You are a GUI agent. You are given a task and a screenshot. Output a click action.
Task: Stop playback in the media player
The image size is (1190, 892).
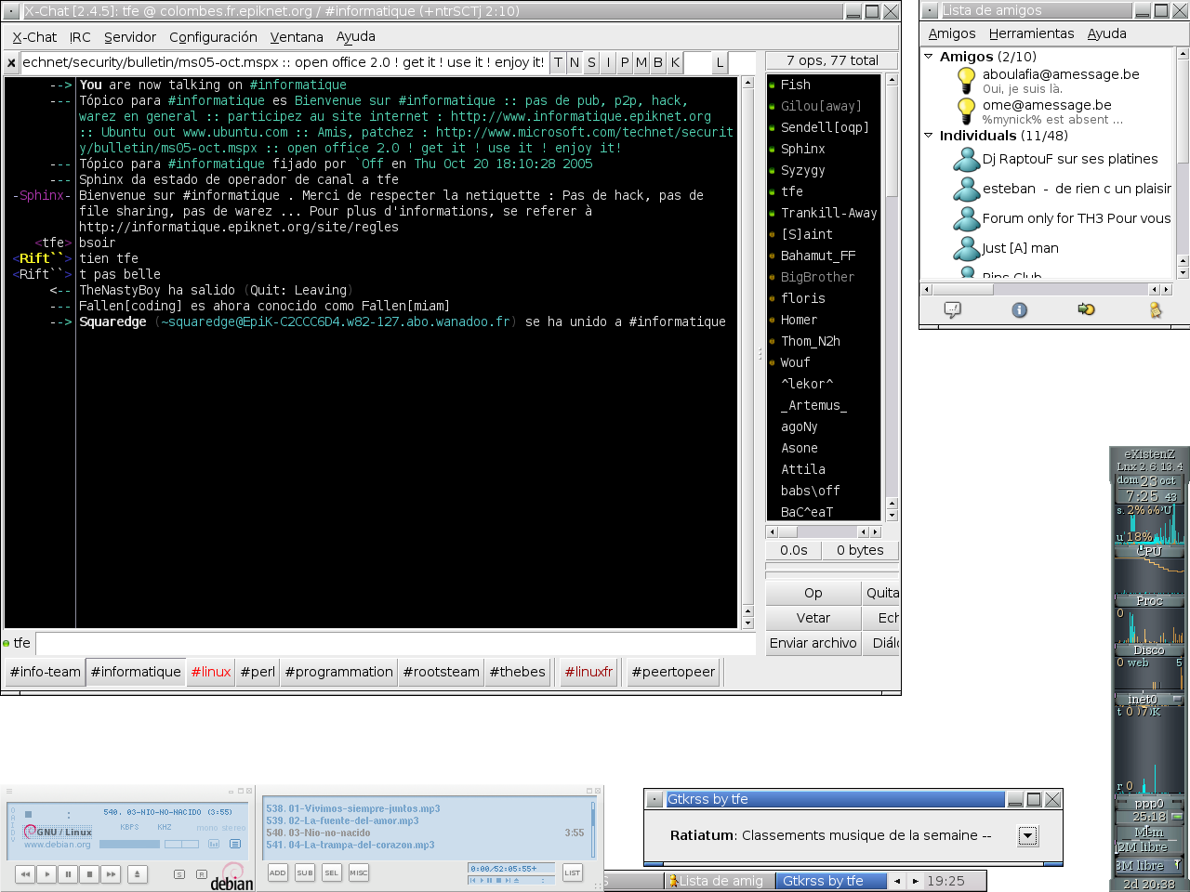(89, 874)
